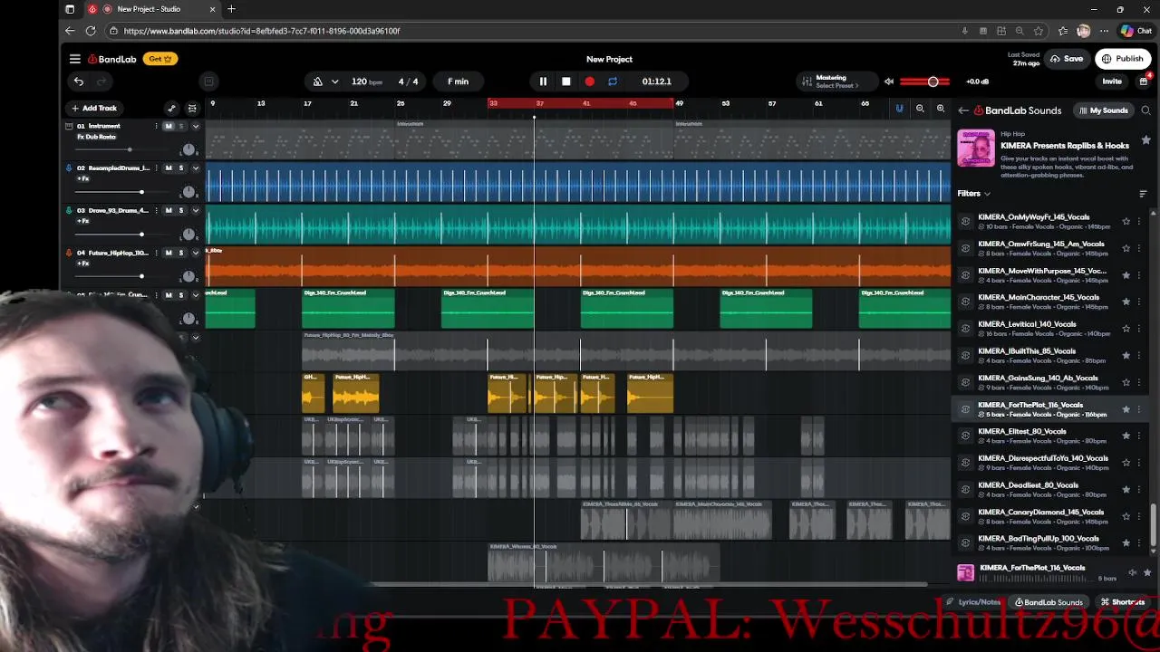Redo the last undone action
This screenshot has width=1160, height=652.
point(101,81)
